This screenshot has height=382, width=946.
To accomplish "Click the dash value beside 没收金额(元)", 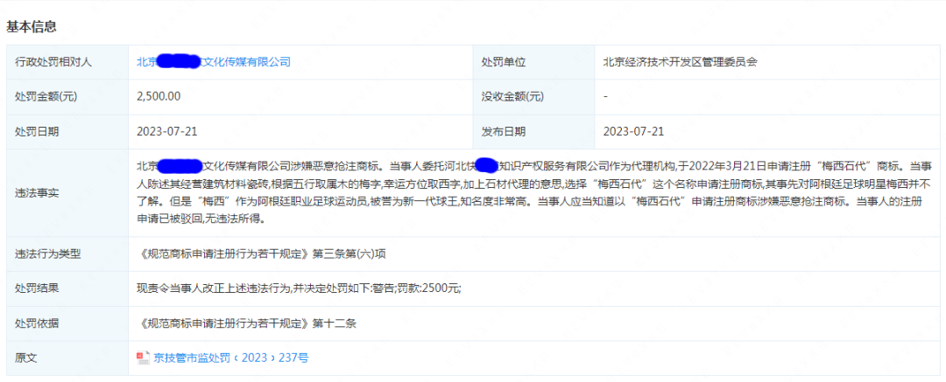I will pyautogui.click(x=605, y=96).
